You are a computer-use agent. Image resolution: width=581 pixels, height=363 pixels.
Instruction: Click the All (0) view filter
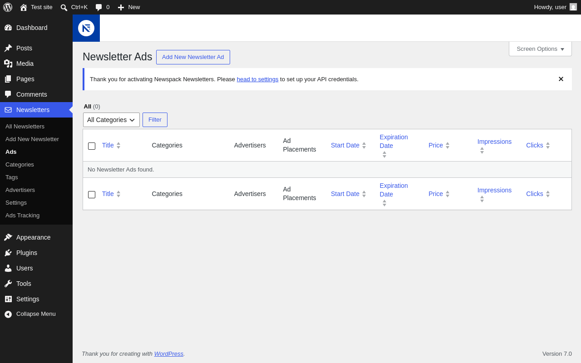pyautogui.click(x=92, y=106)
